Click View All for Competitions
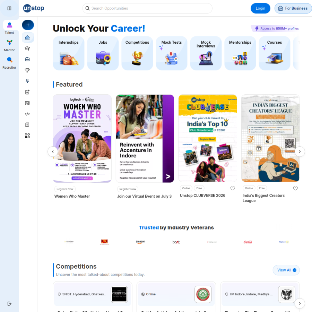The image size is (312, 312). (x=286, y=270)
